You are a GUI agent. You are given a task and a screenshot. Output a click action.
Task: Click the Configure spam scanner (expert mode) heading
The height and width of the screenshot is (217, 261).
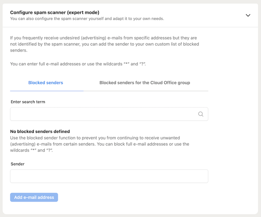click(x=55, y=13)
